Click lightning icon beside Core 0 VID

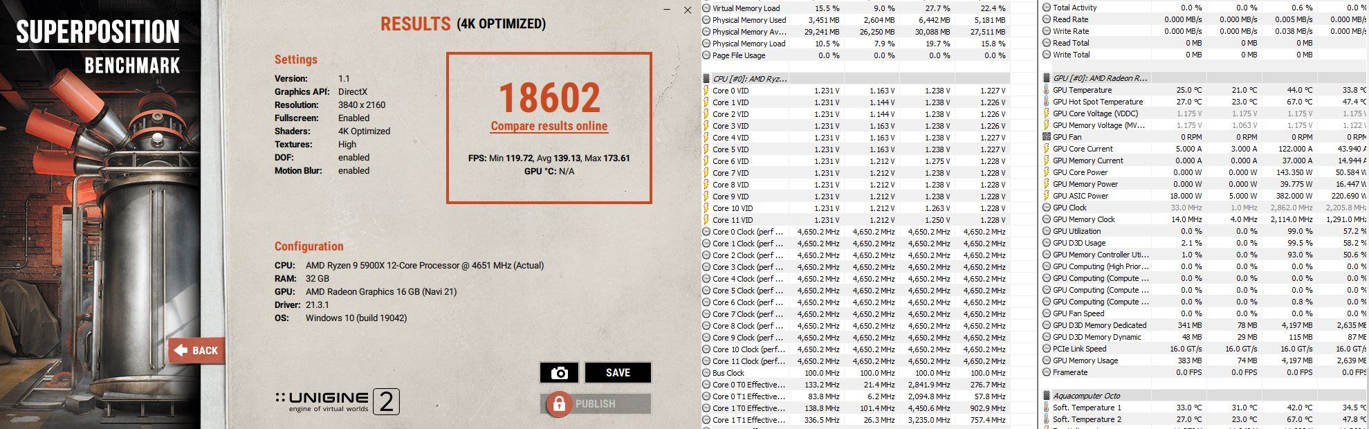click(x=706, y=91)
